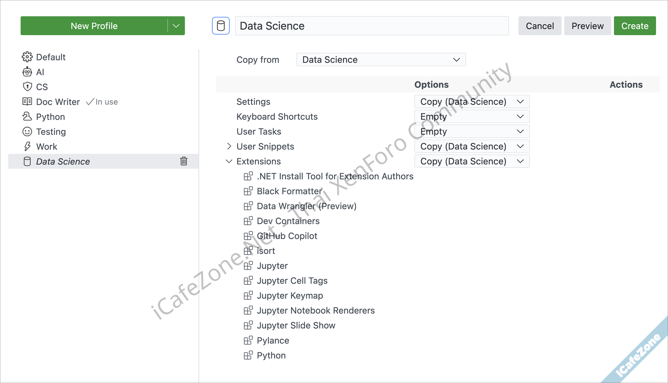Delete the Data Science profile via trash icon

point(184,161)
